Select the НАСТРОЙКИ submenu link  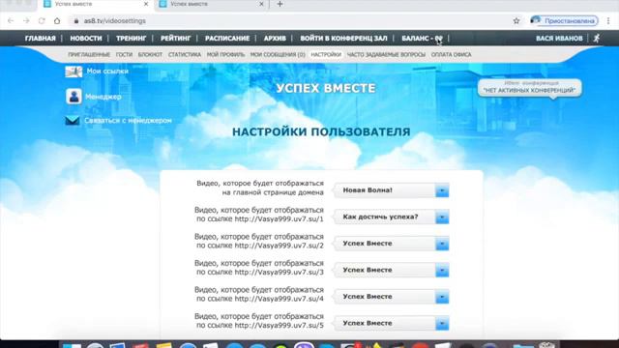(326, 55)
